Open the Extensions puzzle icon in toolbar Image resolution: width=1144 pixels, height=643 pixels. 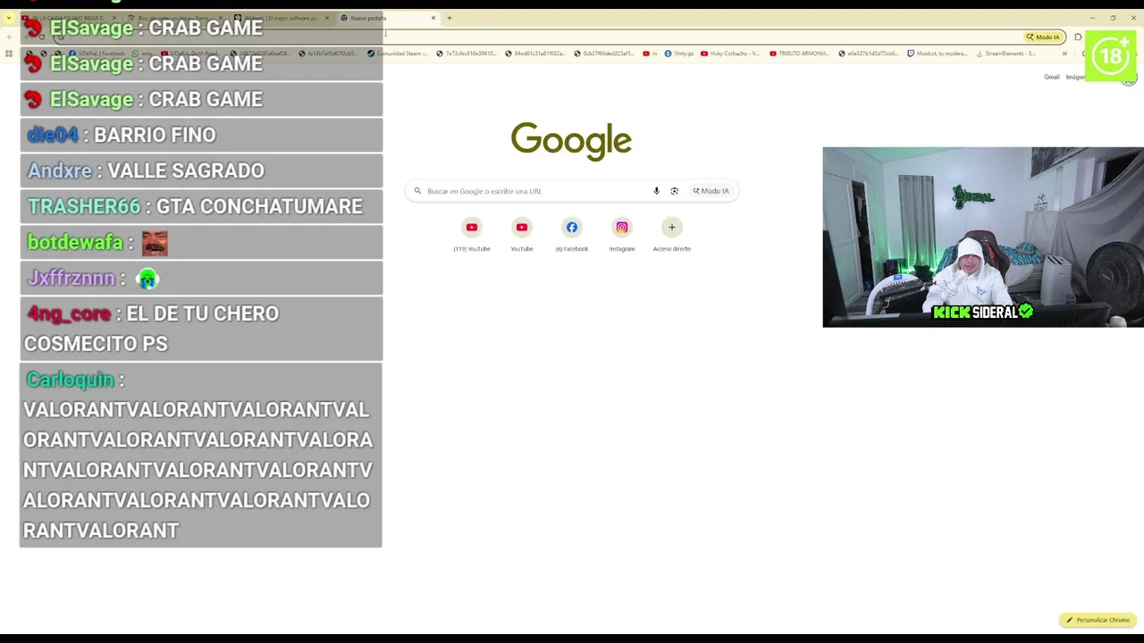pos(1078,37)
